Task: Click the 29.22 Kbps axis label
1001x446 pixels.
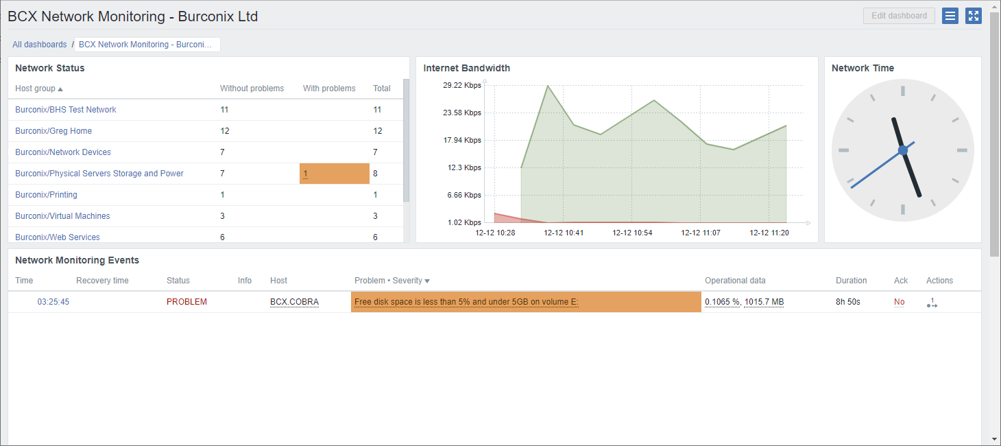Action: pyautogui.click(x=462, y=86)
